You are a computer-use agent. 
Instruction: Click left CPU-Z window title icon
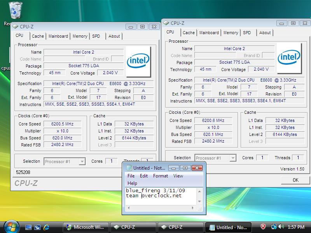[x=15, y=26]
